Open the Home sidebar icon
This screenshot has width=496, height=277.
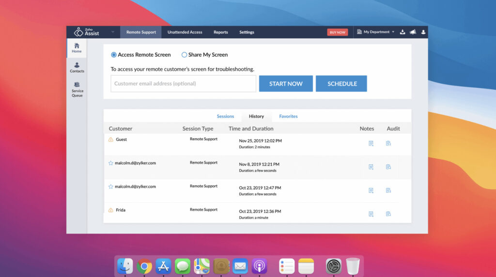click(77, 47)
